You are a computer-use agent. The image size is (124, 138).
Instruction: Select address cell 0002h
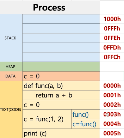[112, 105]
